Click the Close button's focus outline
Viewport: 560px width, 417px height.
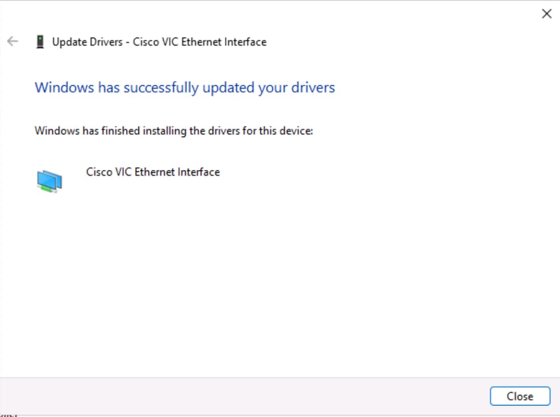[x=520, y=396]
